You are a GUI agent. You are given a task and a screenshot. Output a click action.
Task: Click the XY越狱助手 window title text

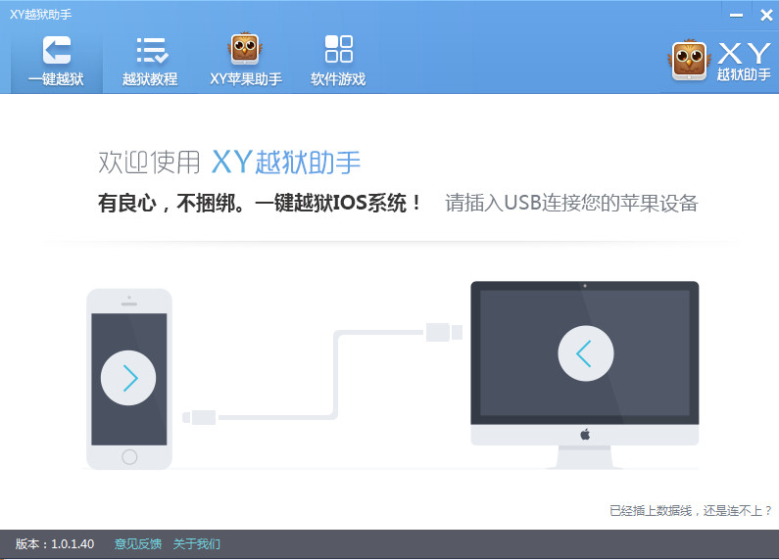click(40, 14)
